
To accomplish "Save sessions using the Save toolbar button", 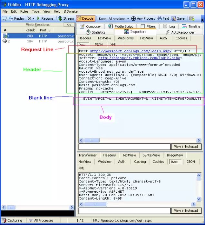I will pyautogui.click(x=178, y=18).
